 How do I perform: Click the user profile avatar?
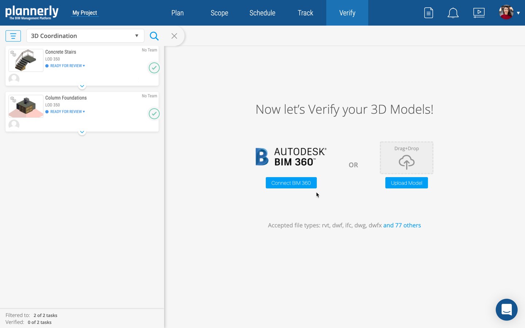tap(506, 12)
